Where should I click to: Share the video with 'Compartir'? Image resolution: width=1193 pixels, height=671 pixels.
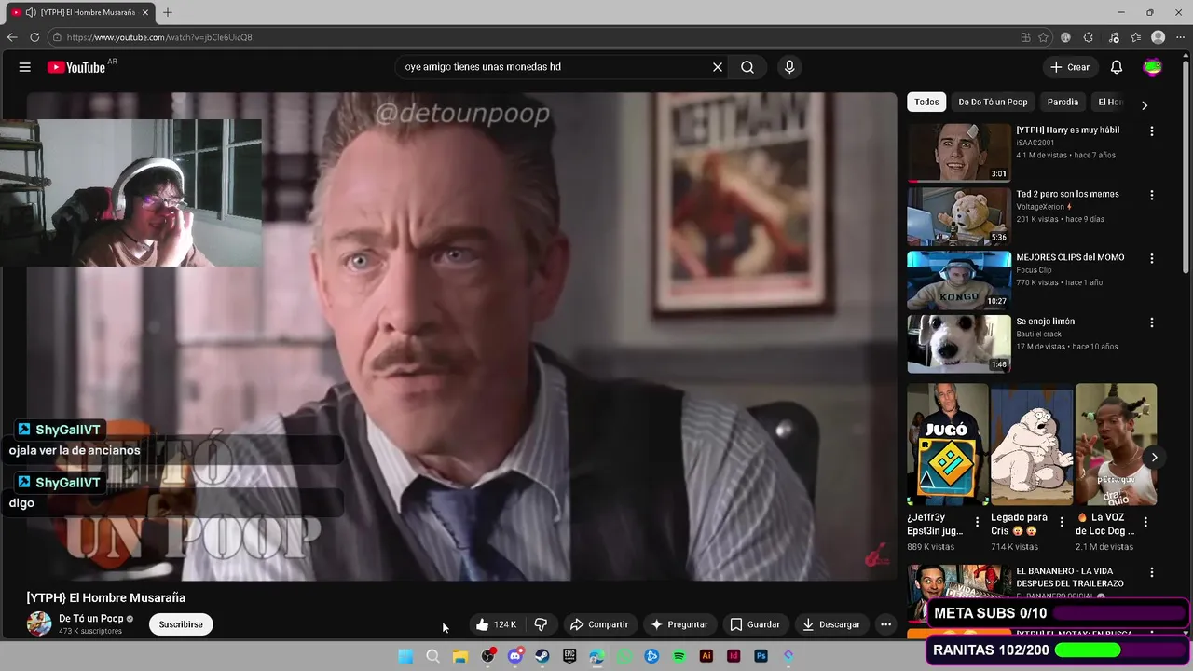[599, 624]
